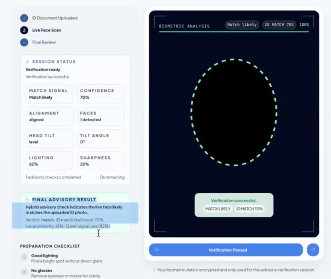Click the Match likely badge in header

[242, 25]
